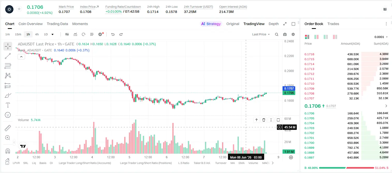The image size is (392, 173).
Task: Expand the 0.0001 price precision dropdown
Action: [381, 37]
